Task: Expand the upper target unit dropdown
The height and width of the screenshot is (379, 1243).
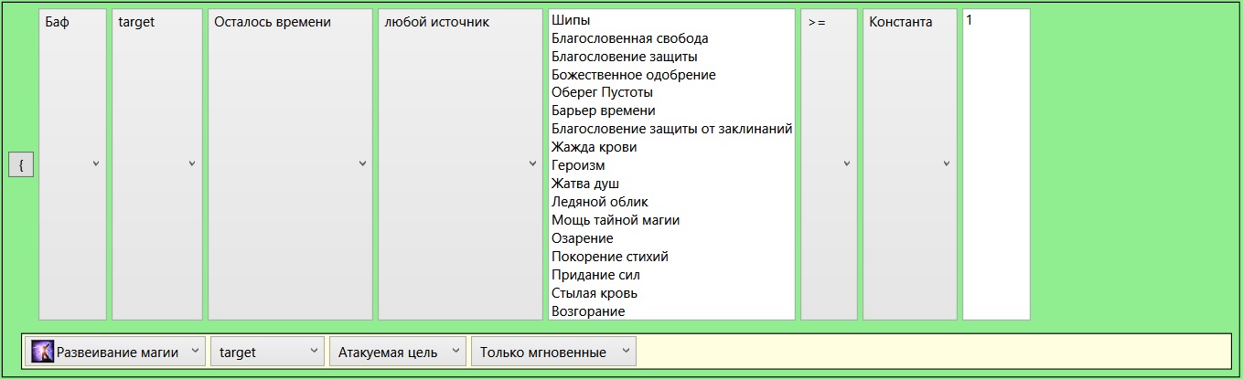Action: tap(156, 164)
